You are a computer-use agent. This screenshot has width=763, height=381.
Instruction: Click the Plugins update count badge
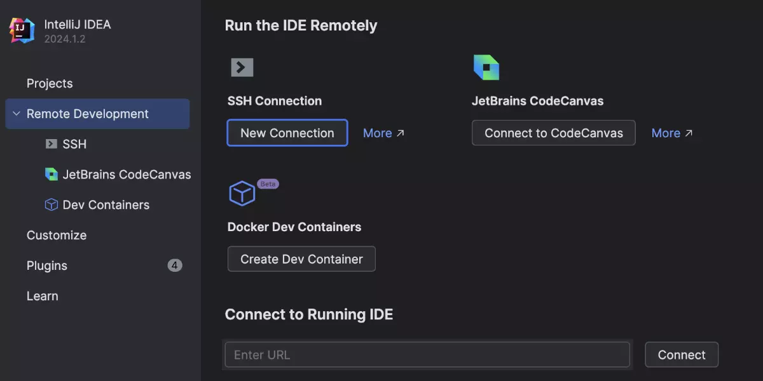click(175, 265)
